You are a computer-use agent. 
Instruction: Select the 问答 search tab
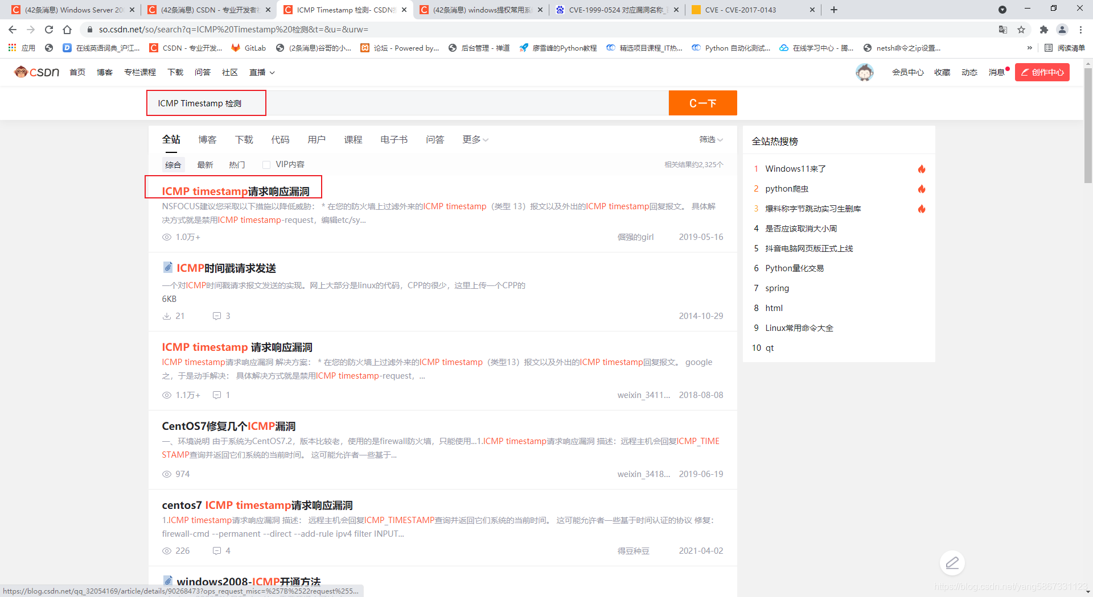435,140
